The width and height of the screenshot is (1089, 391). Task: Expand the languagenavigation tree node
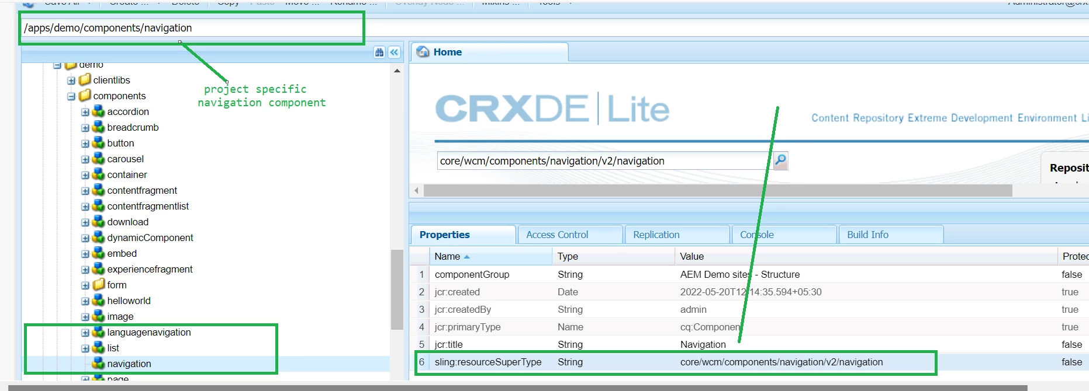(85, 333)
